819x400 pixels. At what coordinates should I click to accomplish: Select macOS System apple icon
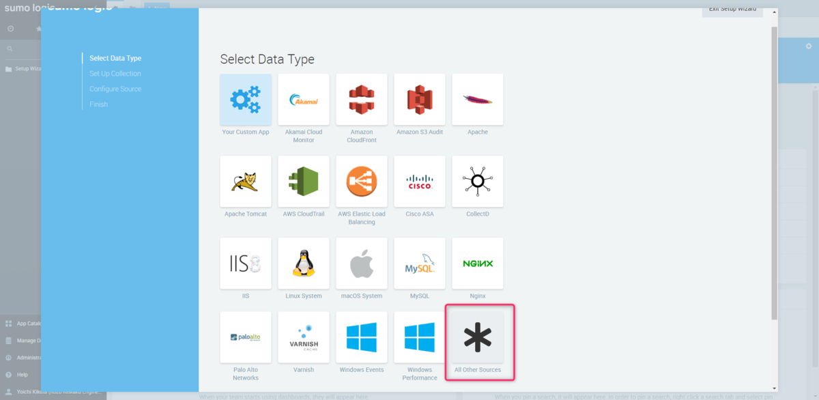coord(362,263)
